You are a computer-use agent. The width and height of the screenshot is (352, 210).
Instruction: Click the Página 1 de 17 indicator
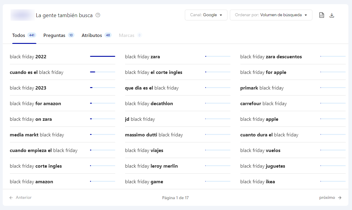(x=175, y=198)
